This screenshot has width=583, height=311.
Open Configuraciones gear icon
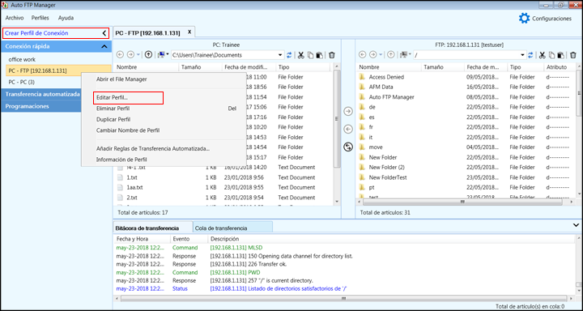coord(524,19)
